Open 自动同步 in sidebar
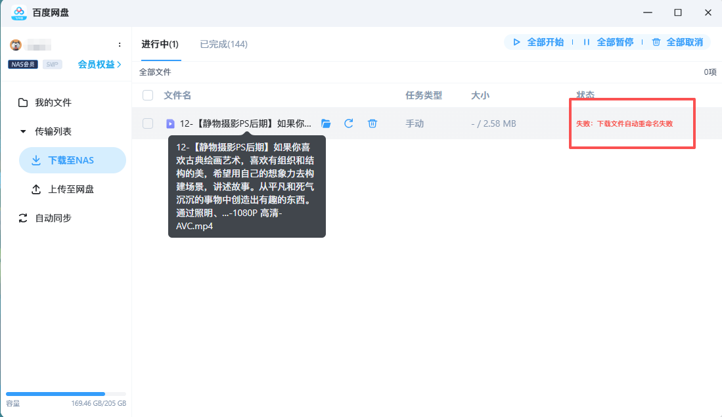The image size is (722, 417). click(x=45, y=218)
